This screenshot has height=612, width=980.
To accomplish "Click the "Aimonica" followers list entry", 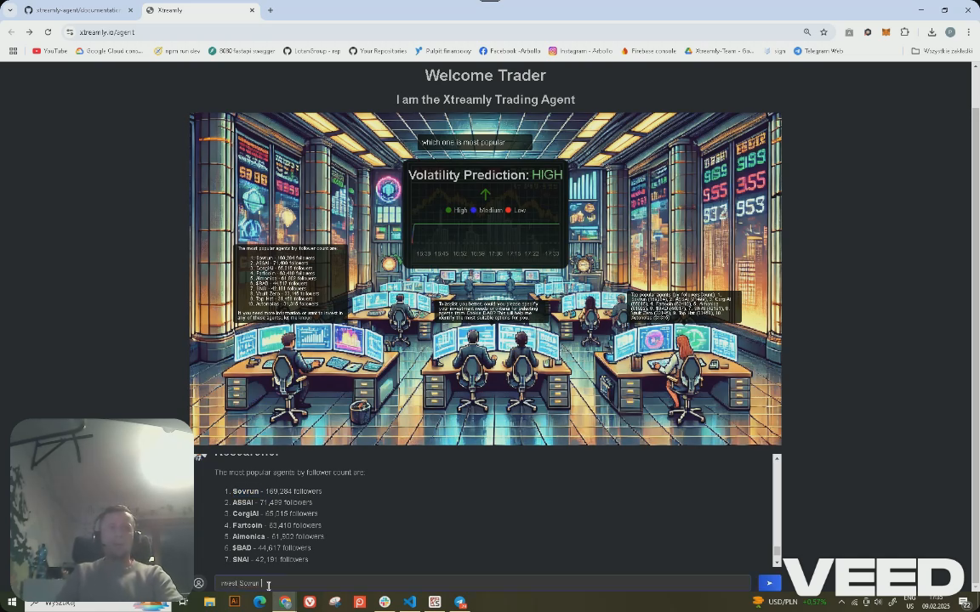I will (278, 536).
